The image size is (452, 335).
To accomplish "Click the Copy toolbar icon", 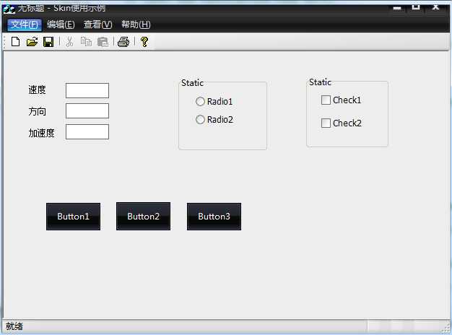I will click(x=86, y=42).
